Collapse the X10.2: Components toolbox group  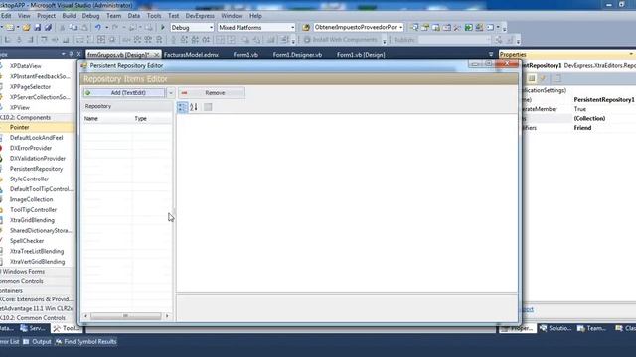[x=37, y=117]
